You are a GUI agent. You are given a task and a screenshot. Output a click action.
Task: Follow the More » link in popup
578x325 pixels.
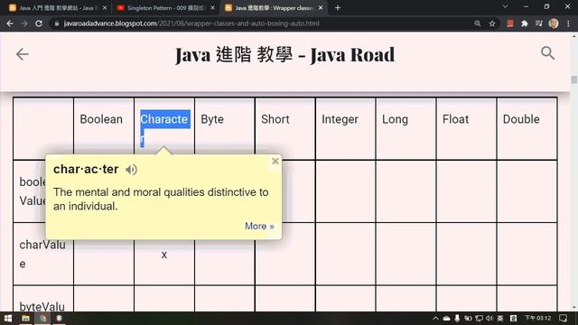[259, 226]
